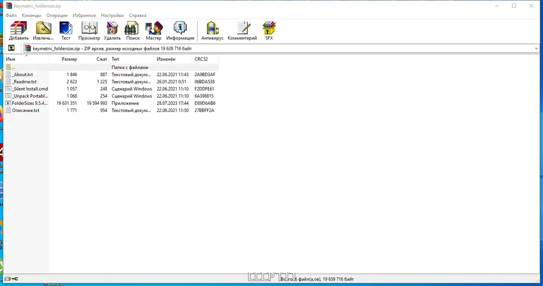The width and height of the screenshot is (543, 286).
Task: Sort by the CRC32 column header
Action: click(205, 59)
